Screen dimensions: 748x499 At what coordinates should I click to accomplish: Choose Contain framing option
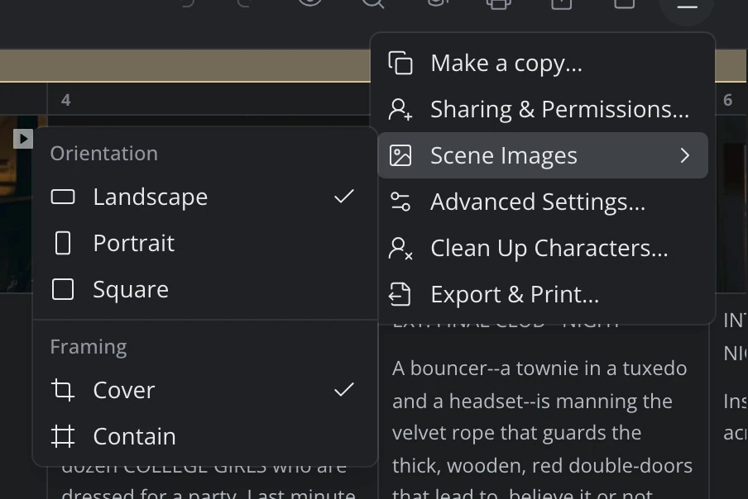tap(204, 436)
